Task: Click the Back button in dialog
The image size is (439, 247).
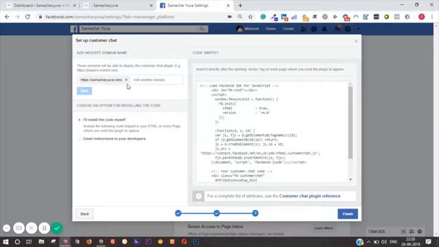Action: click(x=84, y=213)
